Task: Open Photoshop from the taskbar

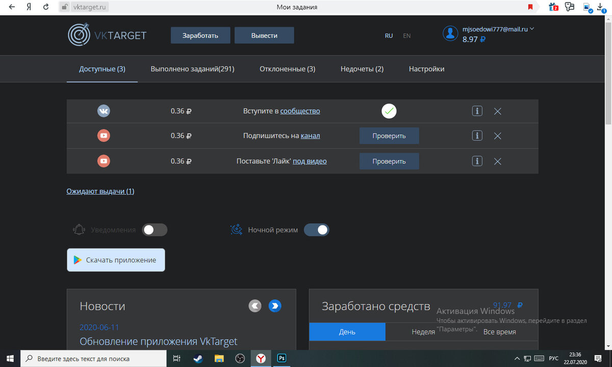Action: point(282,358)
